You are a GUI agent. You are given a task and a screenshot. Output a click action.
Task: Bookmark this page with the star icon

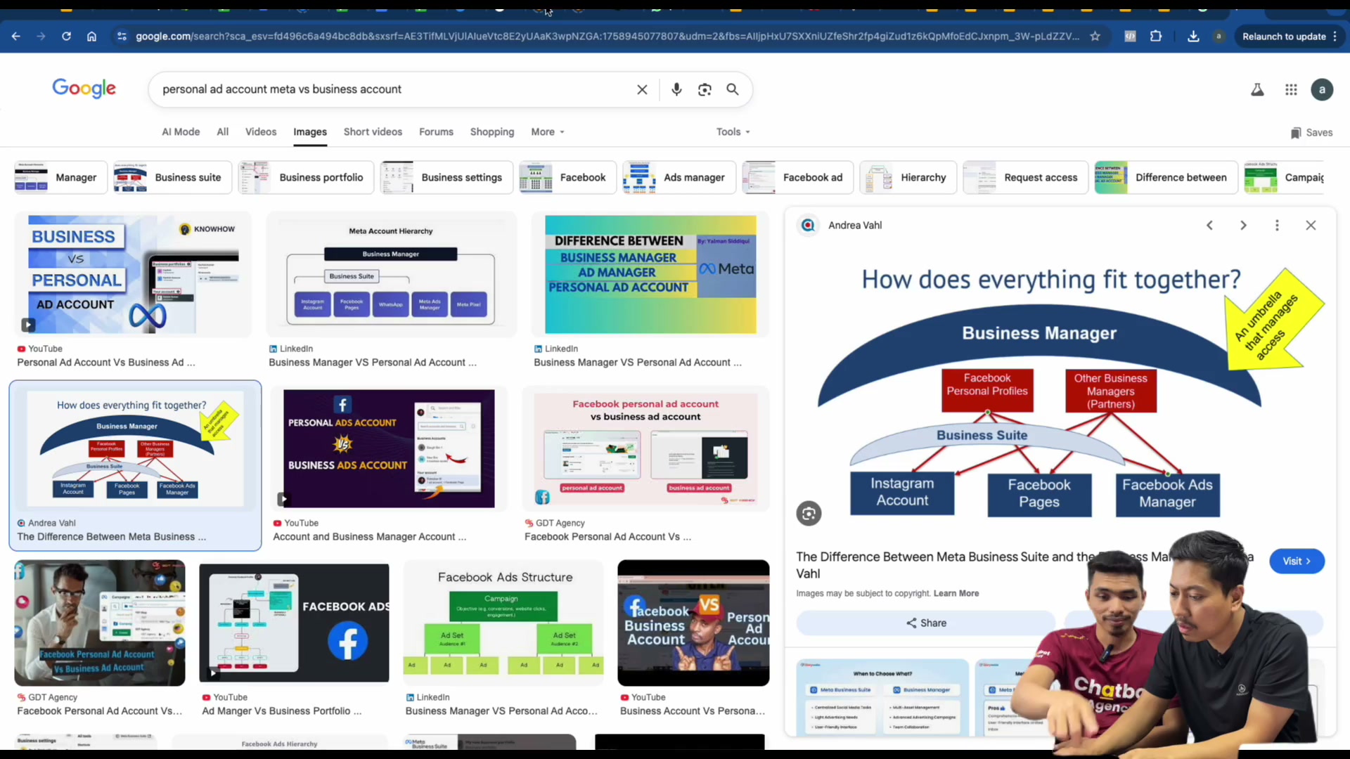1095,37
